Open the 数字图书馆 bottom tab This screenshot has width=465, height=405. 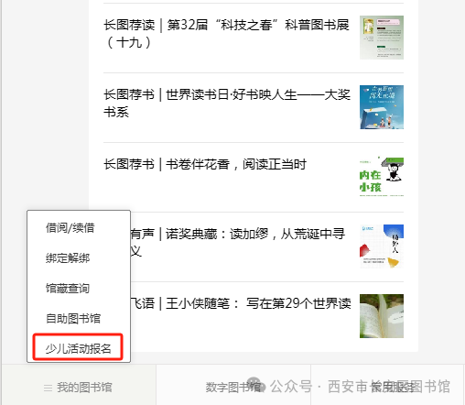click(x=233, y=387)
